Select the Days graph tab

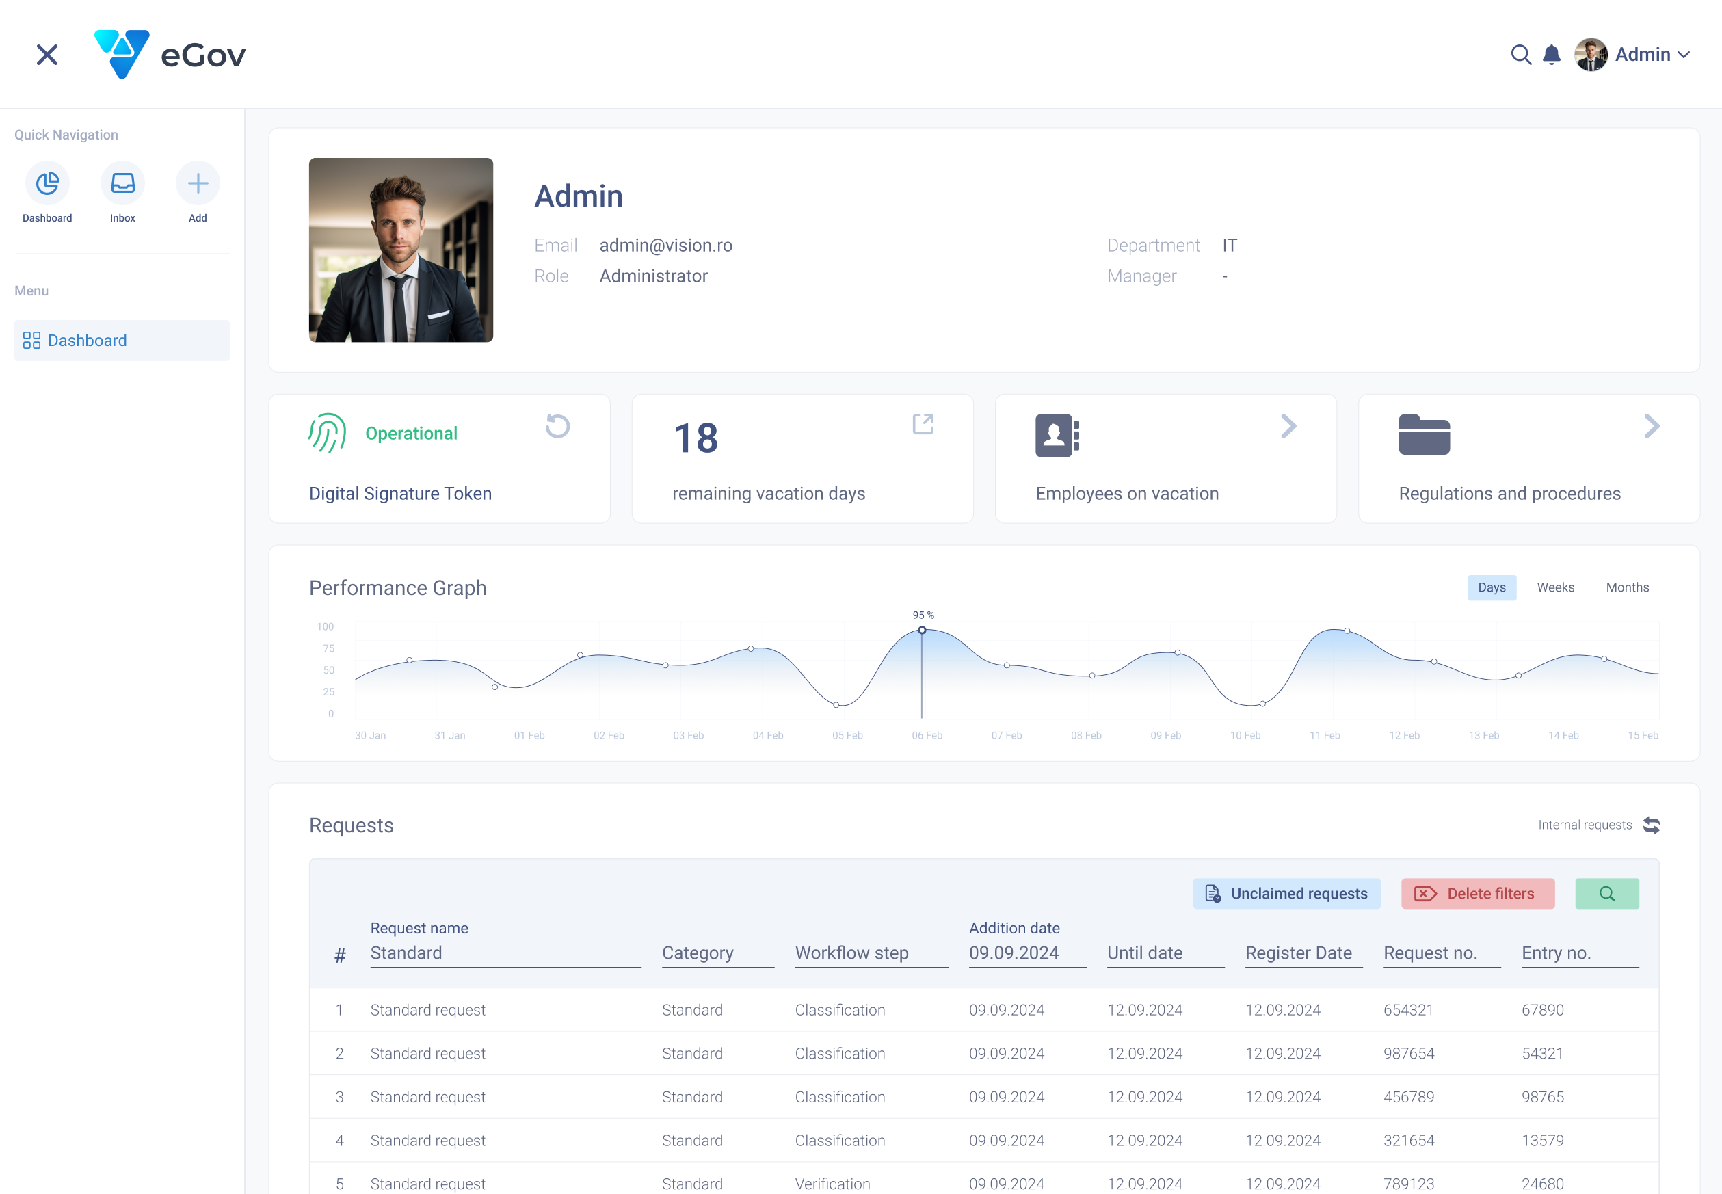[x=1491, y=587]
